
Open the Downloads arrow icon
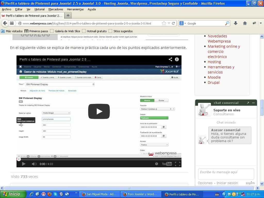tap(236, 23)
